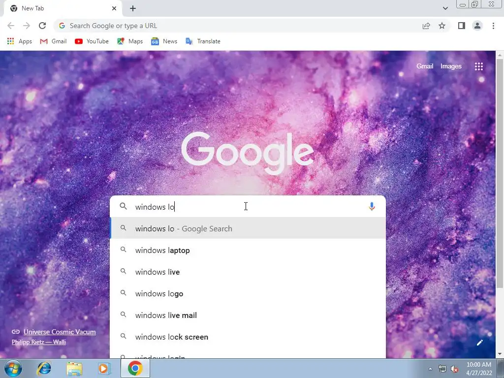This screenshot has width=504, height=378.
Task: Open the Maps bookmark
Action: coord(130,41)
